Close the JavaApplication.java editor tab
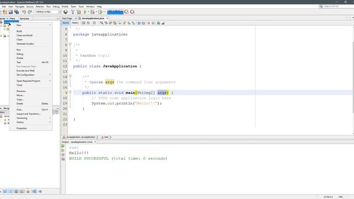The image size is (354, 199). [107, 18]
